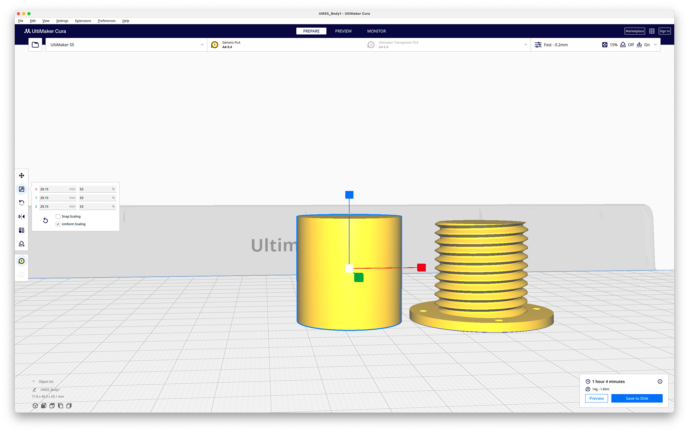Select the Mirror tool
Screen dimensions: 689x432
(x=22, y=216)
